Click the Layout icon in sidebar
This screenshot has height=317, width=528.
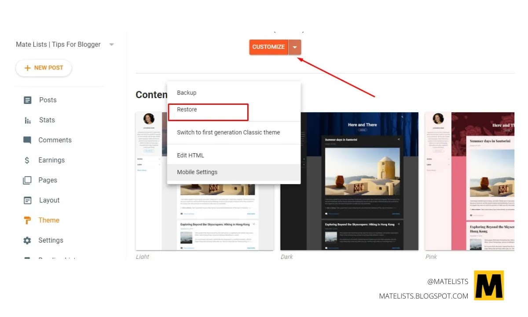coord(27,200)
